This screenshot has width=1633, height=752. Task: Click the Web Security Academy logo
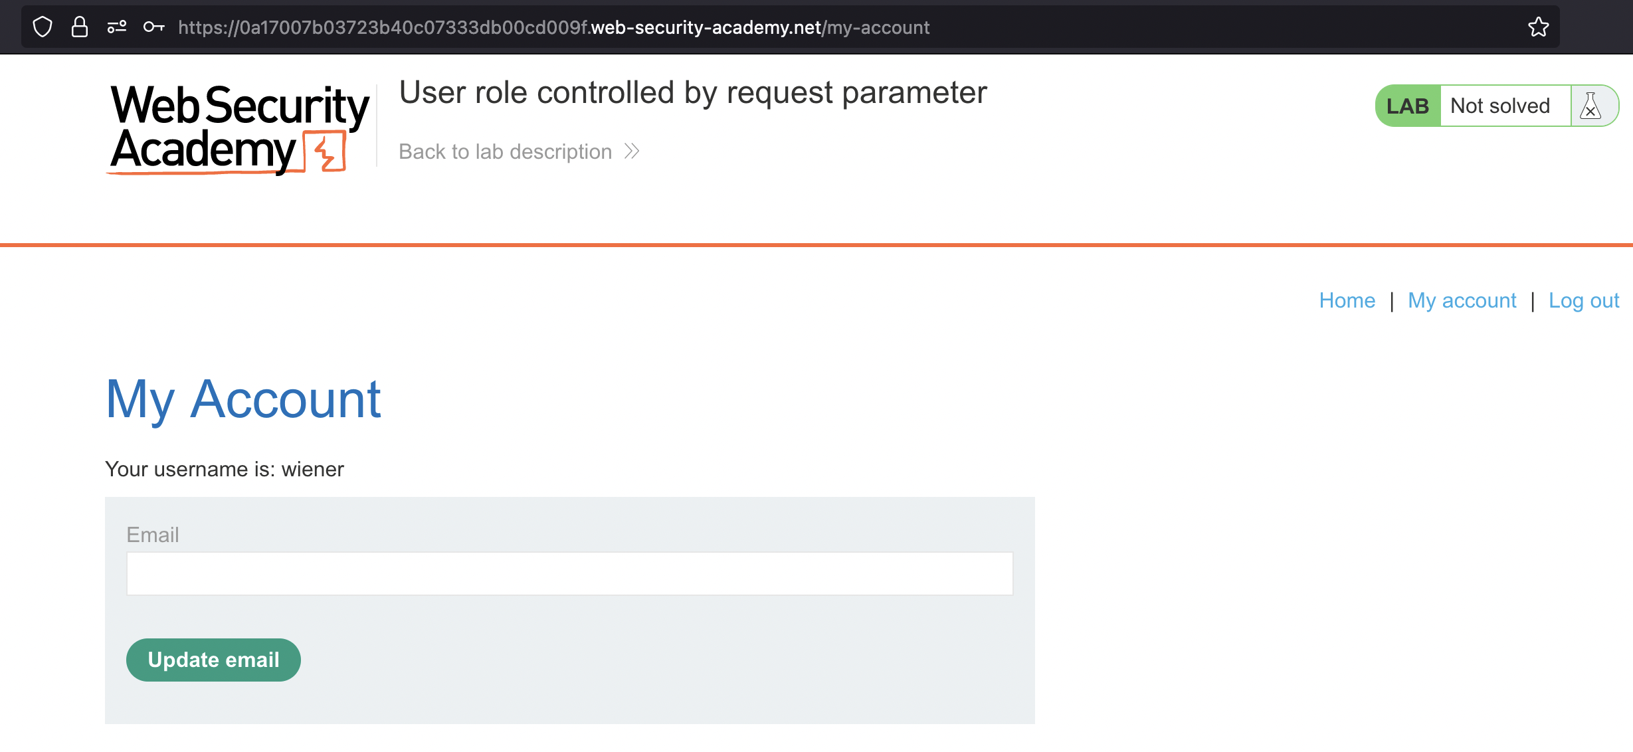(239, 128)
